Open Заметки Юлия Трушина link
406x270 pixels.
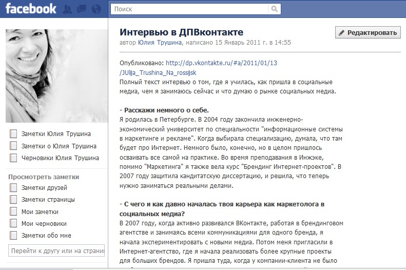coord(56,134)
